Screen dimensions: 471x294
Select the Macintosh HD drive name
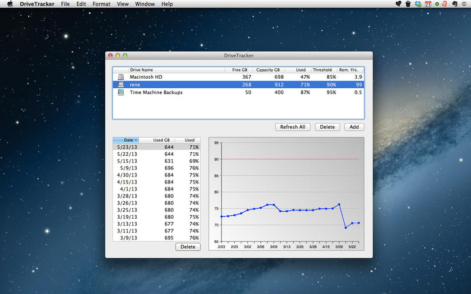tap(146, 77)
